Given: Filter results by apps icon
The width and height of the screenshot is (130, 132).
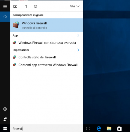Looking at the screenshot, I should 15,6.
